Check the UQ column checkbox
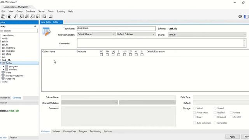The width and height of the screenshot is (249, 140). coord(113,54)
